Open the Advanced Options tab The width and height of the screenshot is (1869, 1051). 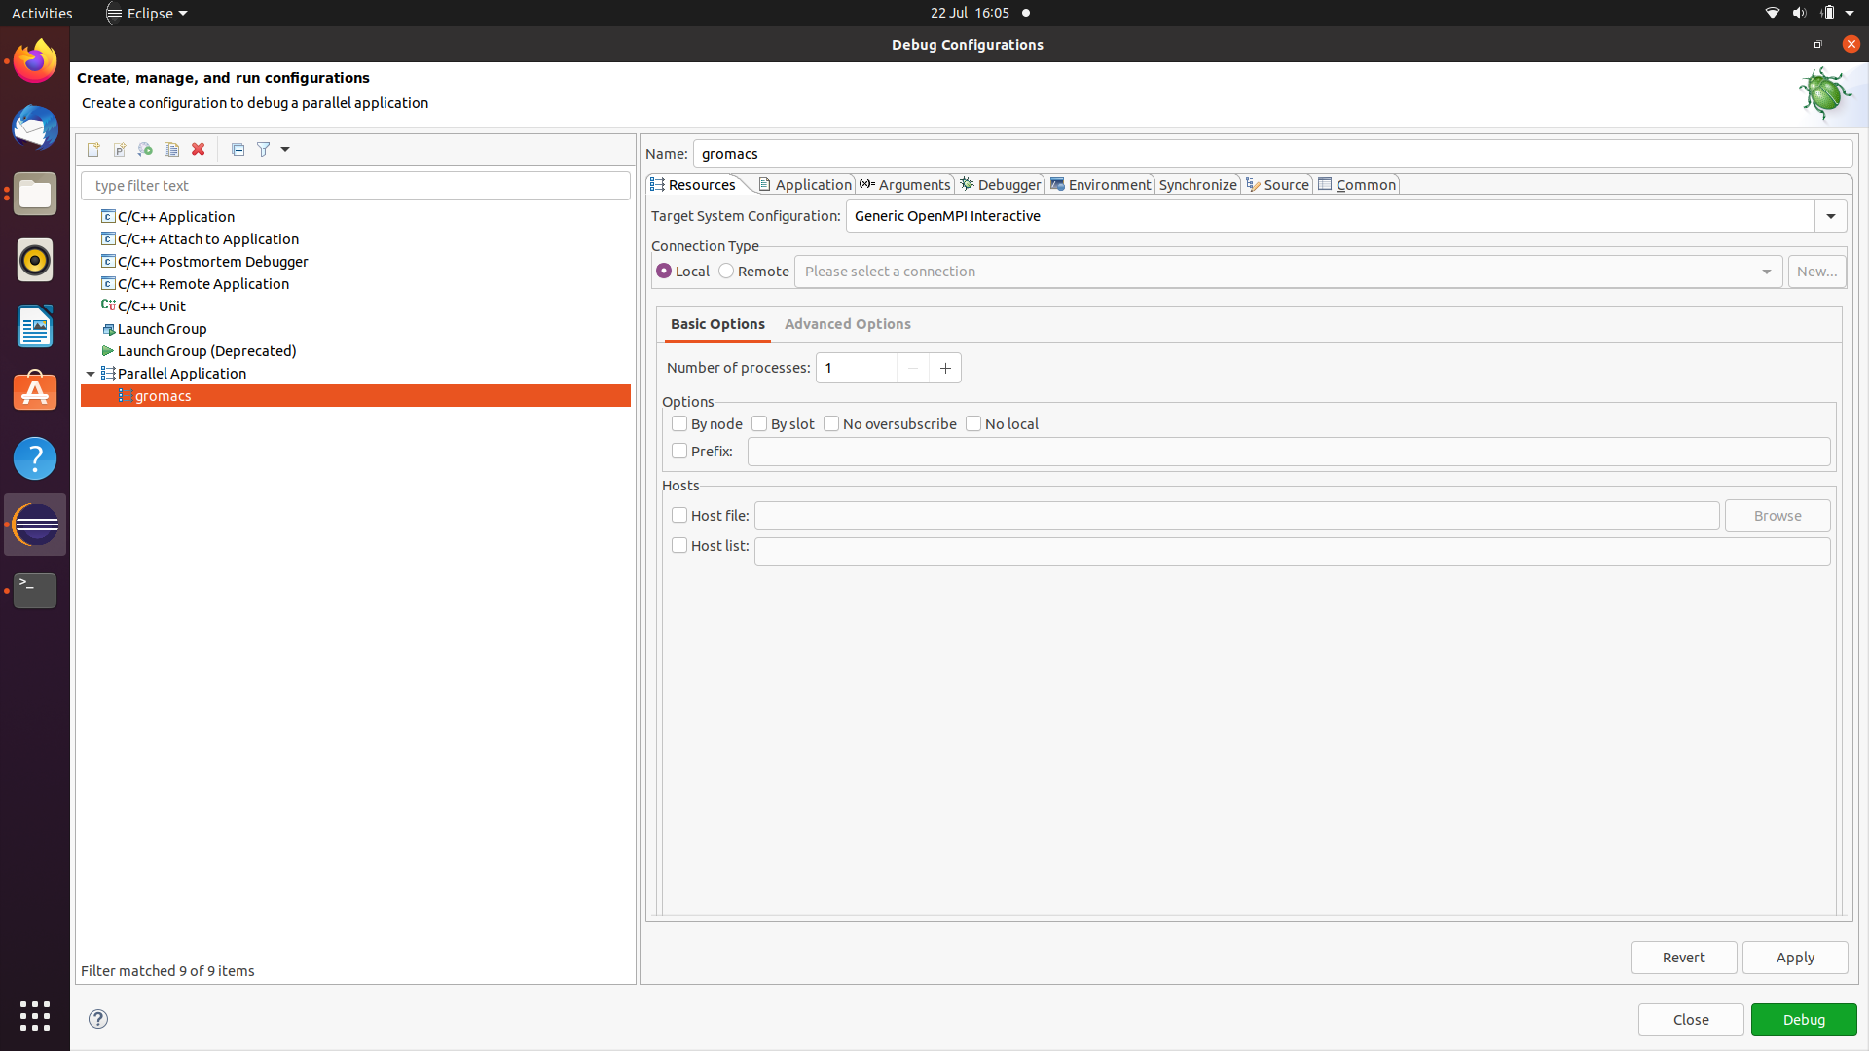848,324
